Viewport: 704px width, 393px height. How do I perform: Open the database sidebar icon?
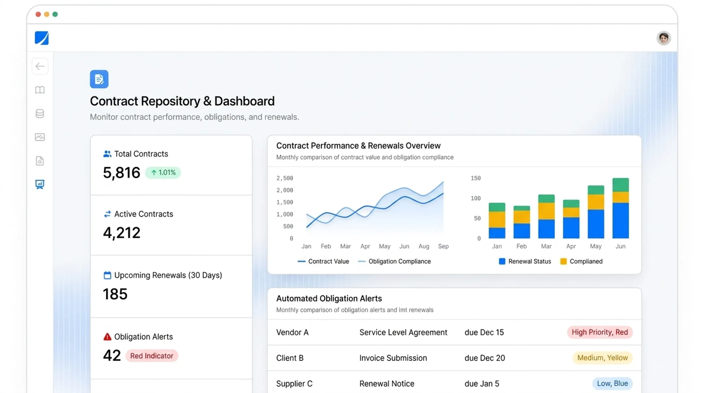point(40,113)
